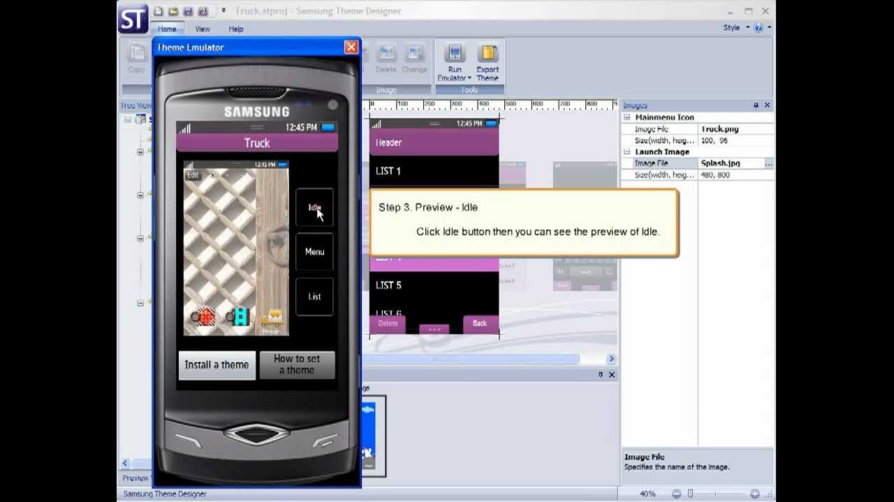Click the browse ellipsis button beside Splash.jpg

(x=768, y=163)
